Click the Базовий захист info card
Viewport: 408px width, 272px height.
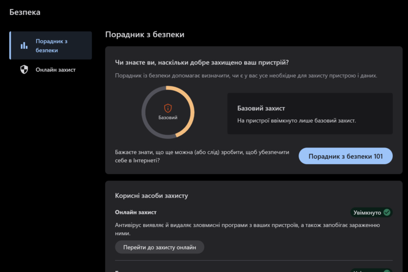[x=310, y=114]
